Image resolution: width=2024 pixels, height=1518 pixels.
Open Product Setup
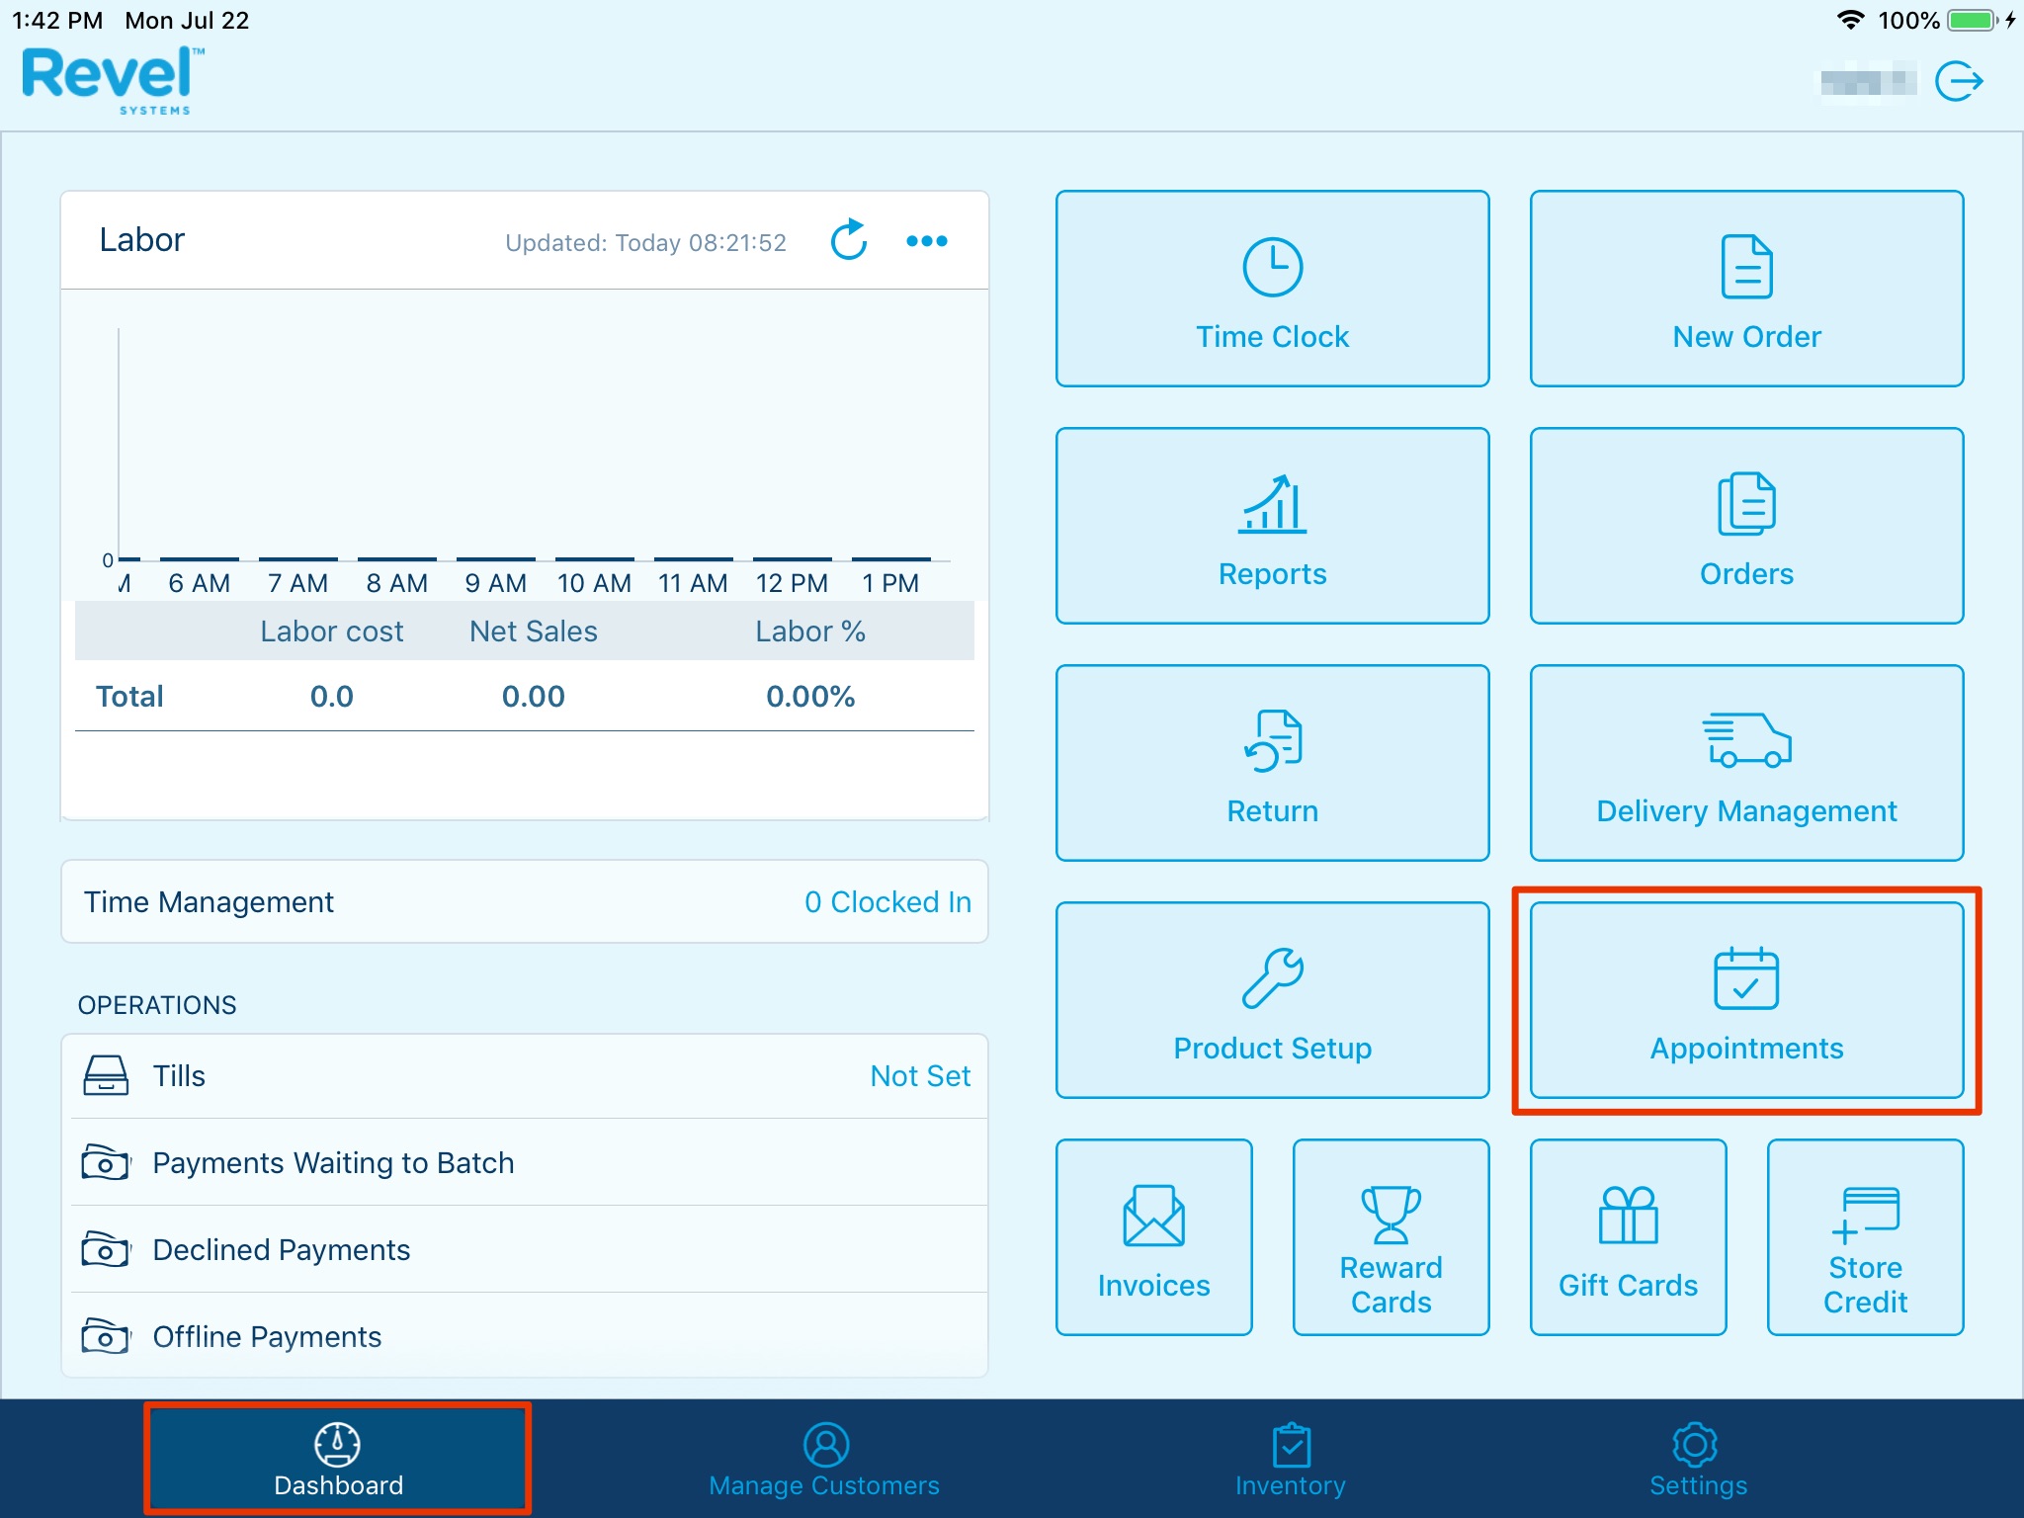click(x=1272, y=1000)
